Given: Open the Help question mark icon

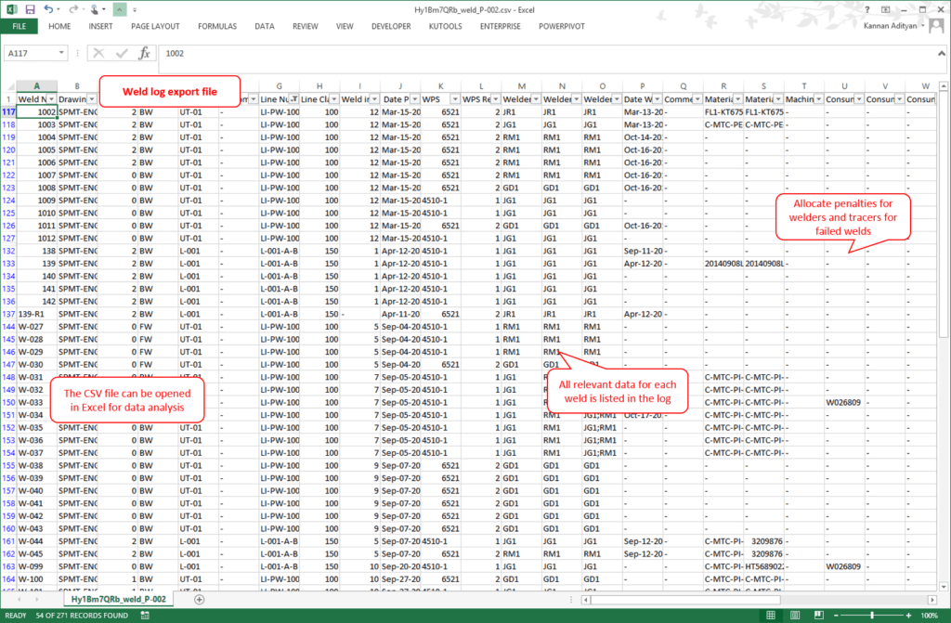Looking at the screenshot, I should coord(867,9).
